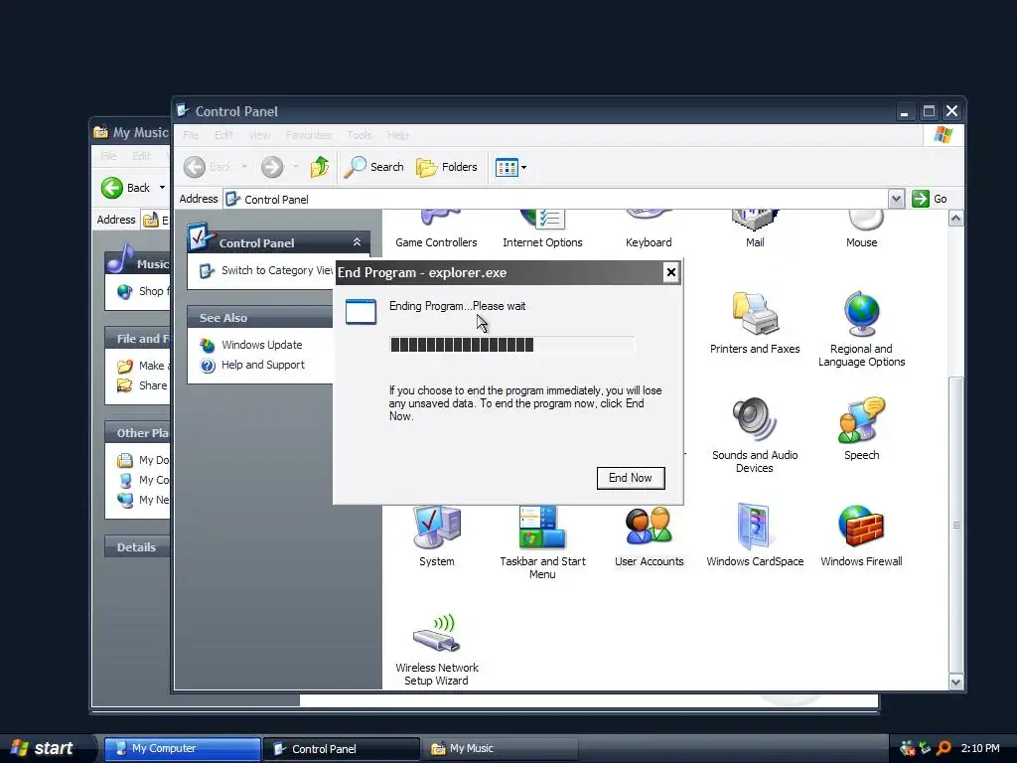1017x763 pixels.
Task: Open the Mail applet
Action: coord(755,229)
